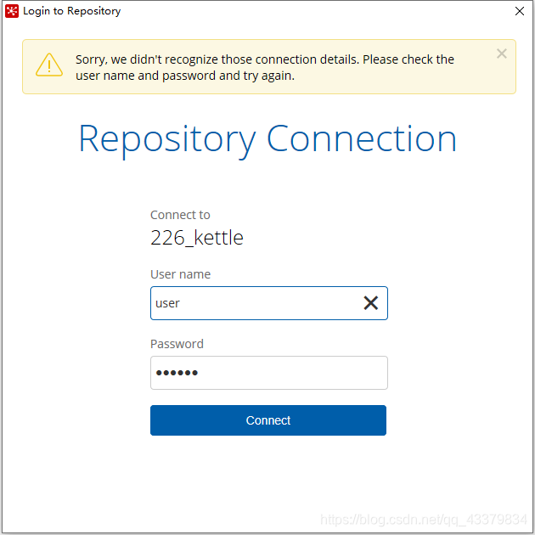Click the 'Password' label
The image size is (535, 535).
pos(177,344)
